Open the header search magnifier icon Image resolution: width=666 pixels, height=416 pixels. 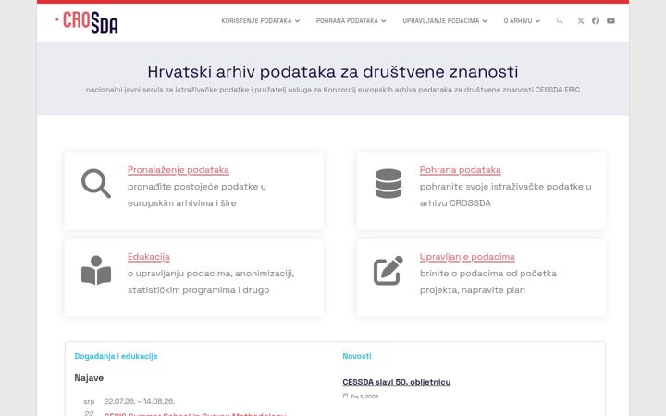click(x=560, y=20)
